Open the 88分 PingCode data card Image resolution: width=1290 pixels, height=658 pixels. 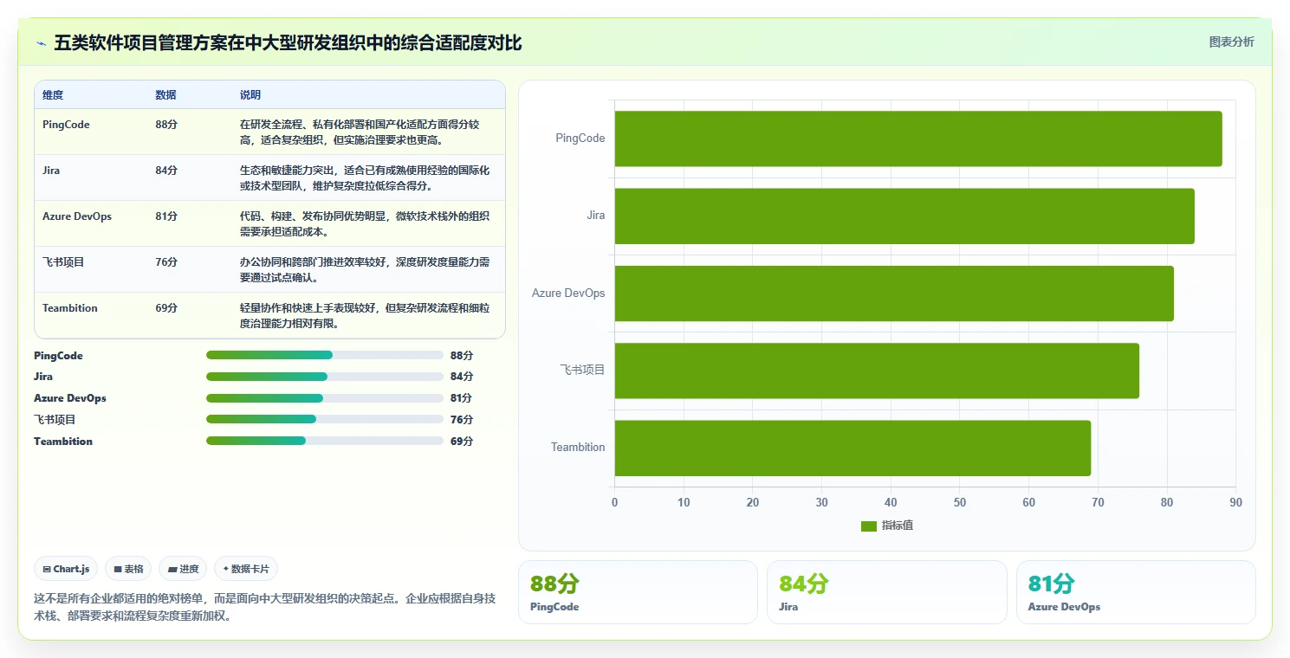tap(638, 592)
